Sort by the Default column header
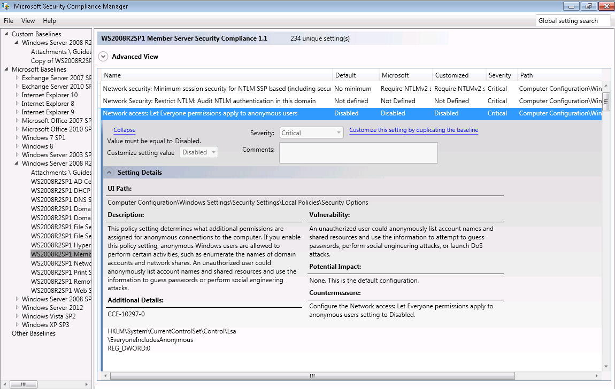The width and height of the screenshot is (615, 389). pos(356,75)
